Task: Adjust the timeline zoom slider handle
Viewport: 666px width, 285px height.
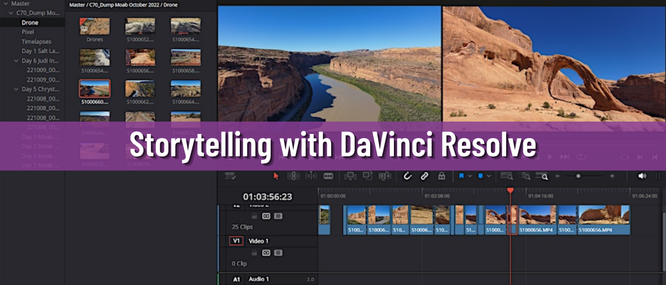Action: [x=578, y=176]
